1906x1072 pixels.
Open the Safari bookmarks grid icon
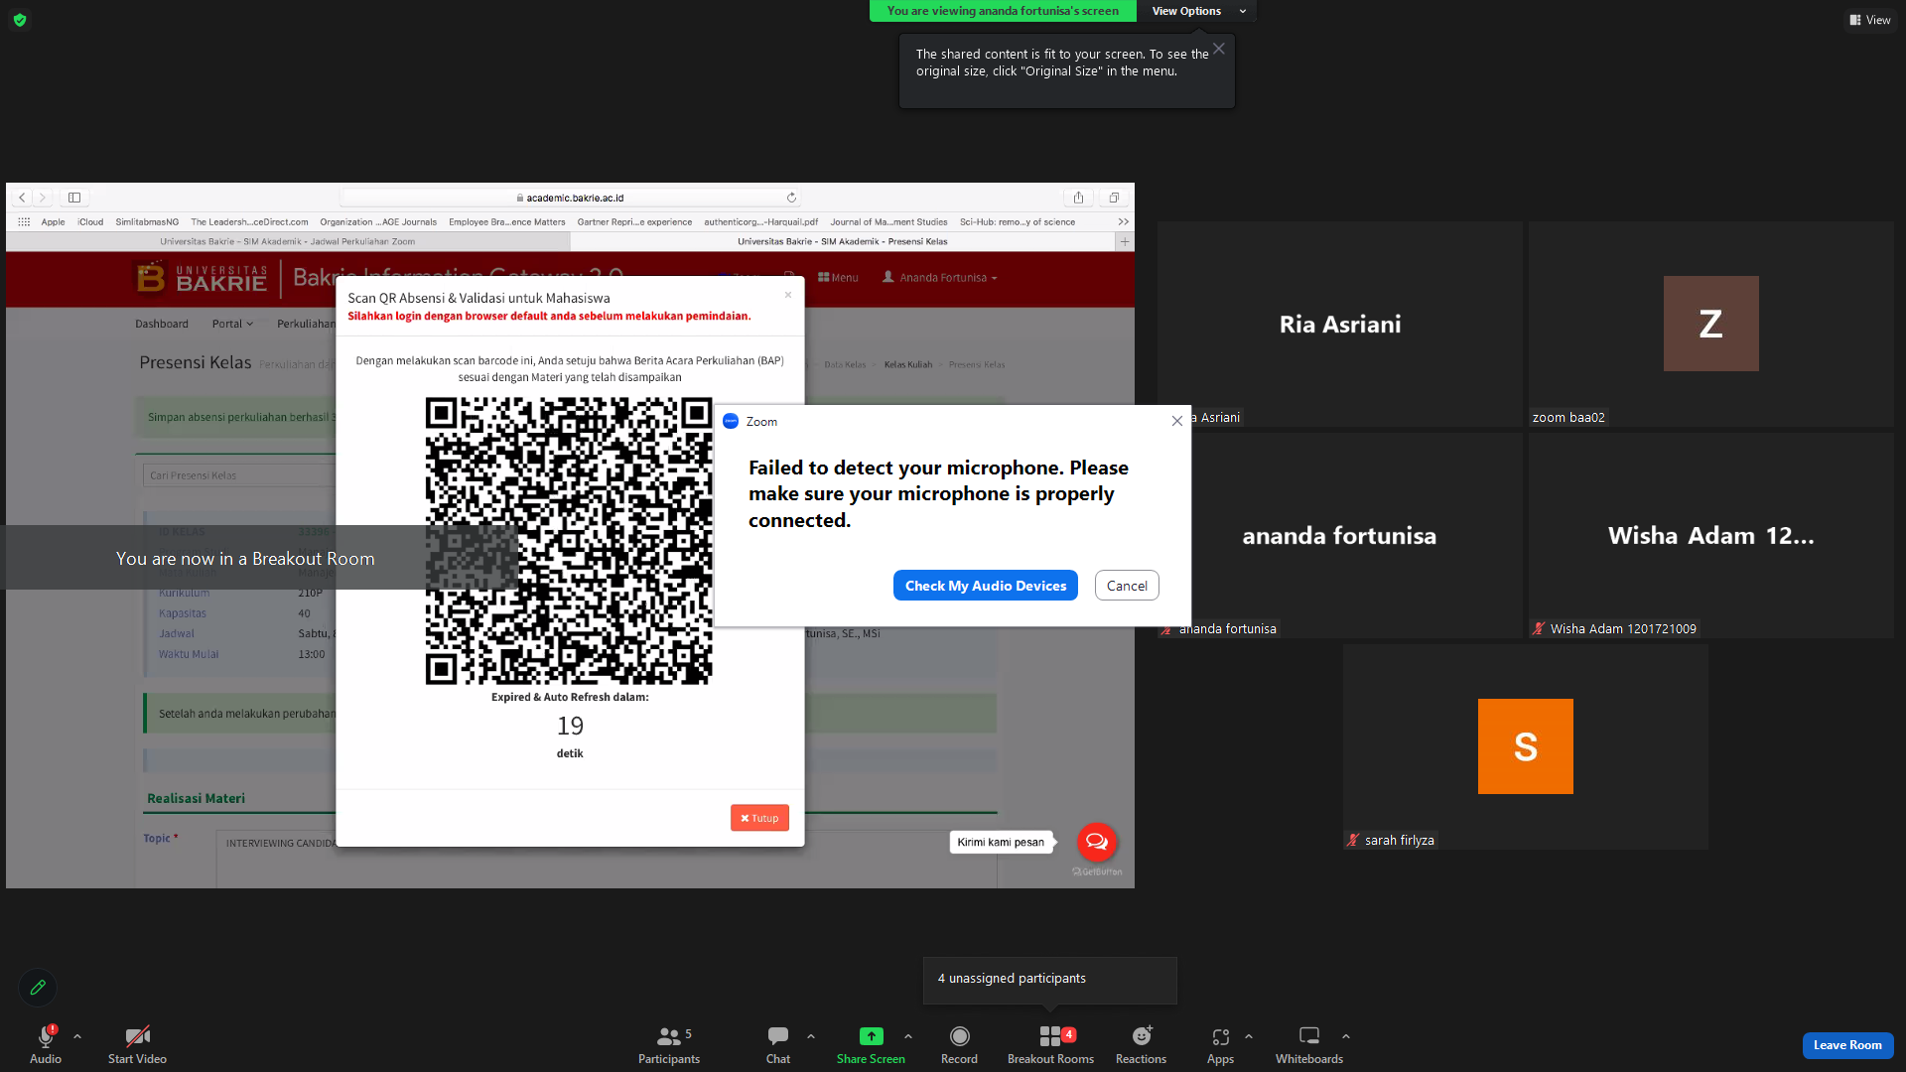pos(24,222)
